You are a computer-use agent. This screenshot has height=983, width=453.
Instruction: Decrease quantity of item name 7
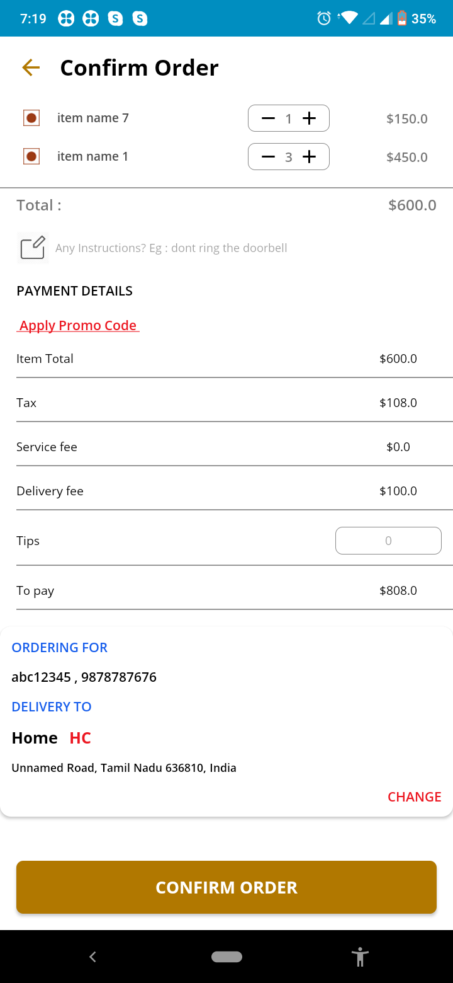pyautogui.click(x=268, y=118)
